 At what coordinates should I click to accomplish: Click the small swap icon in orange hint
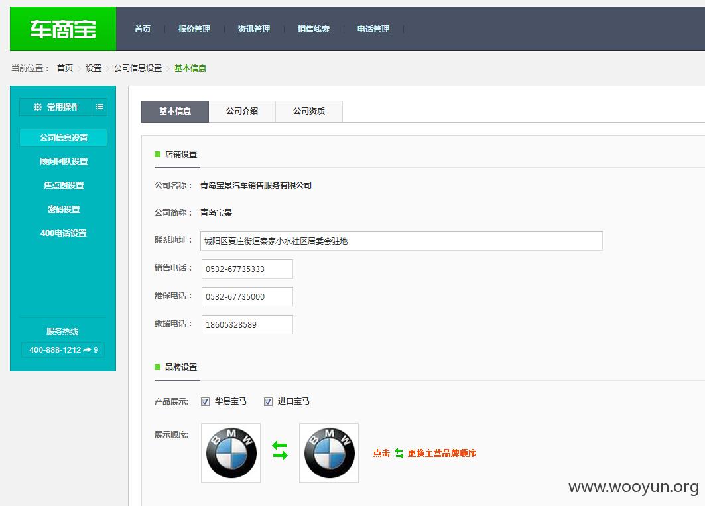[x=399, y=454]
